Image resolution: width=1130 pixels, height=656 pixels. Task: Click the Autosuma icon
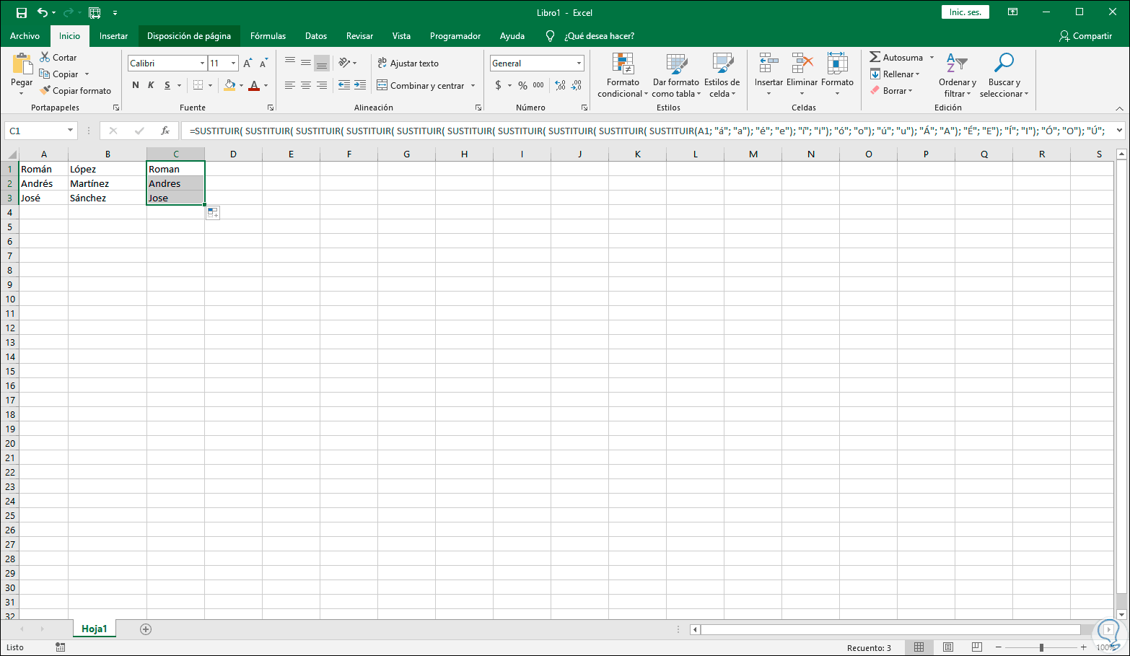click(x=876, y=57)
